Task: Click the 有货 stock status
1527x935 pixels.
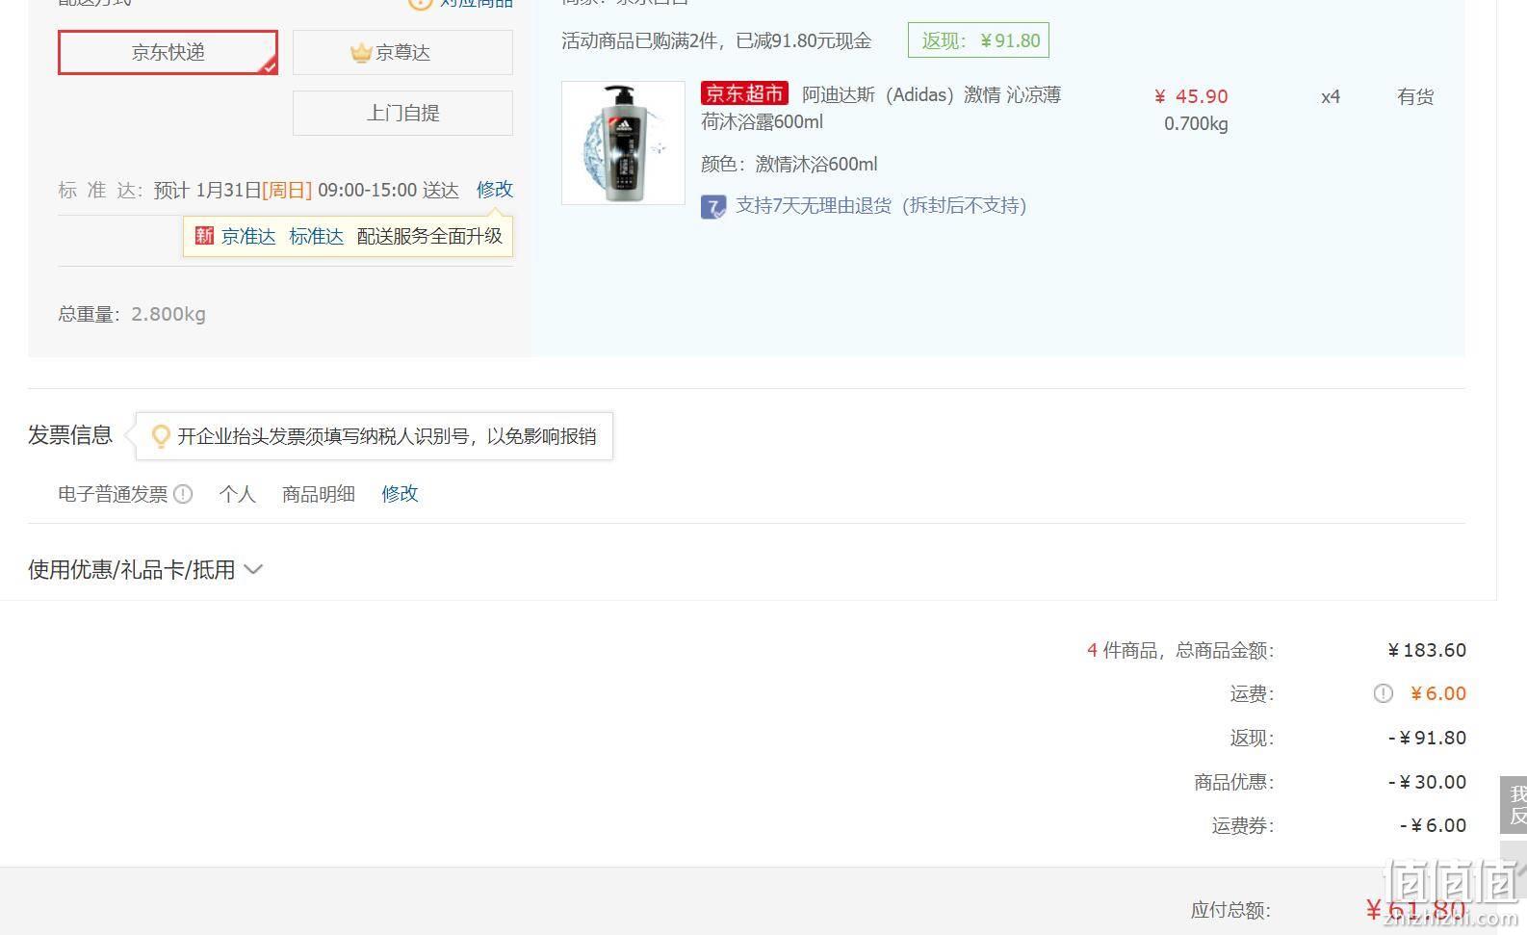Action: point(1415,96)
